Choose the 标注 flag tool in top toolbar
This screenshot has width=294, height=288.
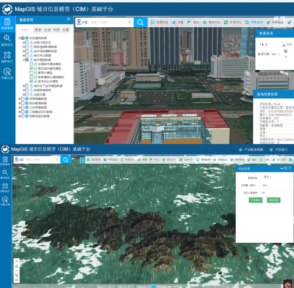pyautogui.click(x=193, y=22)
